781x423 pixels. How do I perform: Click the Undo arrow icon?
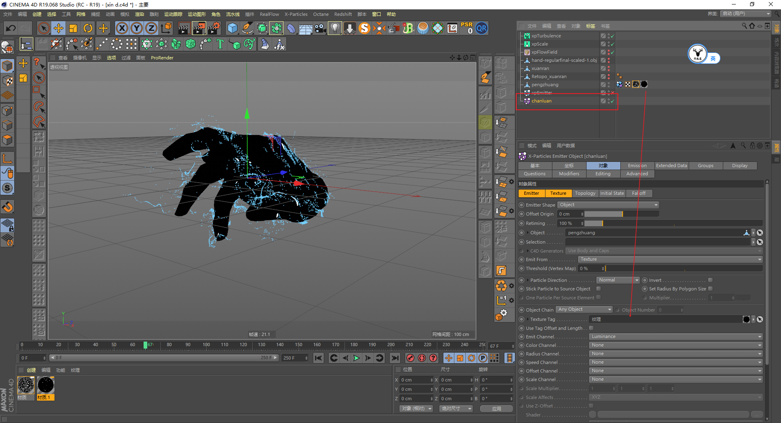[11, 28]
